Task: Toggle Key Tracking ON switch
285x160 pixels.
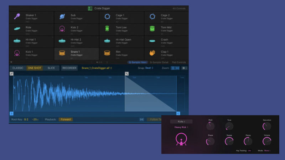Action: pos(249,150)
